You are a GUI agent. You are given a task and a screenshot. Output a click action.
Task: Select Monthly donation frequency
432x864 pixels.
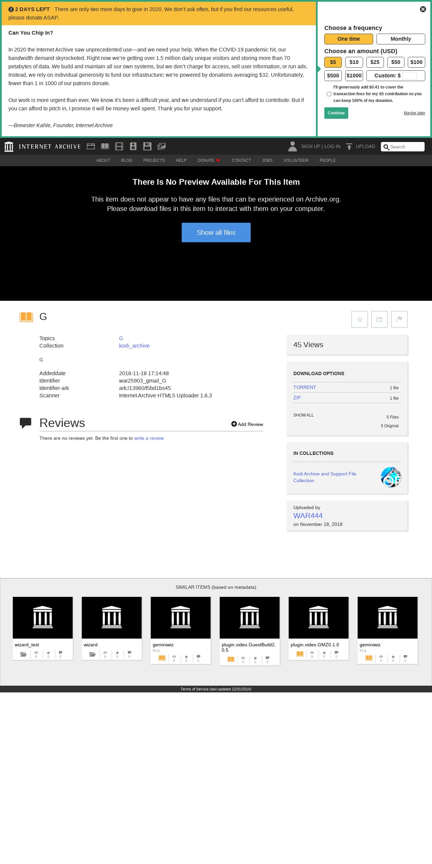401,39
